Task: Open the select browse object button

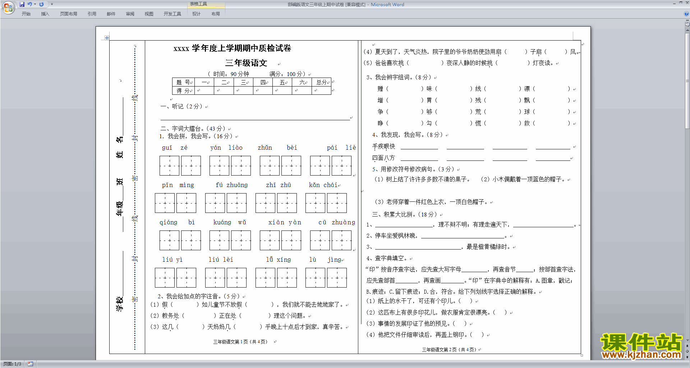Action: (687, 351)
